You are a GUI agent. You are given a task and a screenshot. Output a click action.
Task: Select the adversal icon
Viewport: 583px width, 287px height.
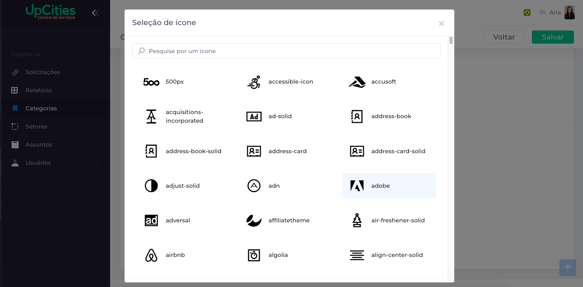151,220
